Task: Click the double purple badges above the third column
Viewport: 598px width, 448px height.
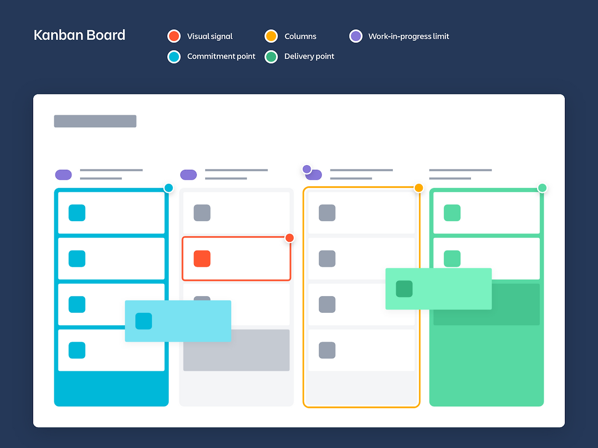Action: (312, 173)
